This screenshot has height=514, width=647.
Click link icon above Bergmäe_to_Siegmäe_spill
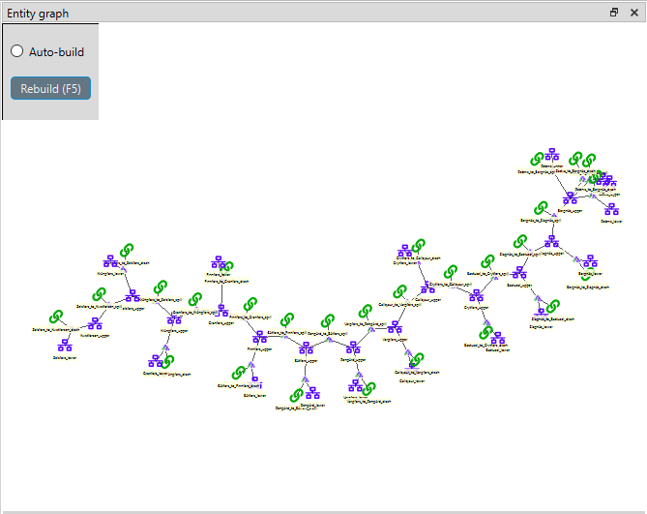coord(541,208)
